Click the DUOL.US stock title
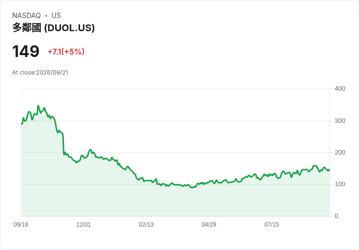The image size is (359, 250). coord(53,28)
